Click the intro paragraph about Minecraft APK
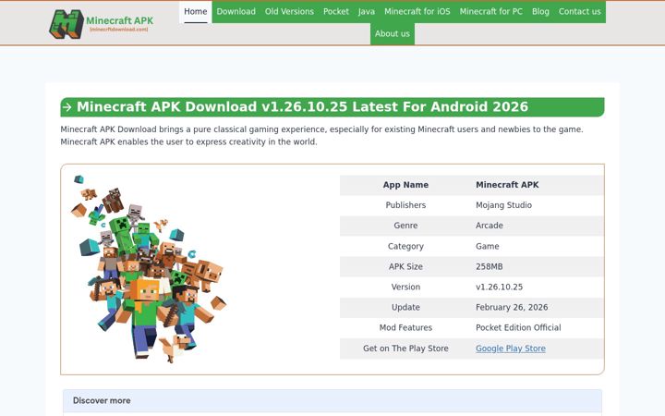 (x=321, y=135)
